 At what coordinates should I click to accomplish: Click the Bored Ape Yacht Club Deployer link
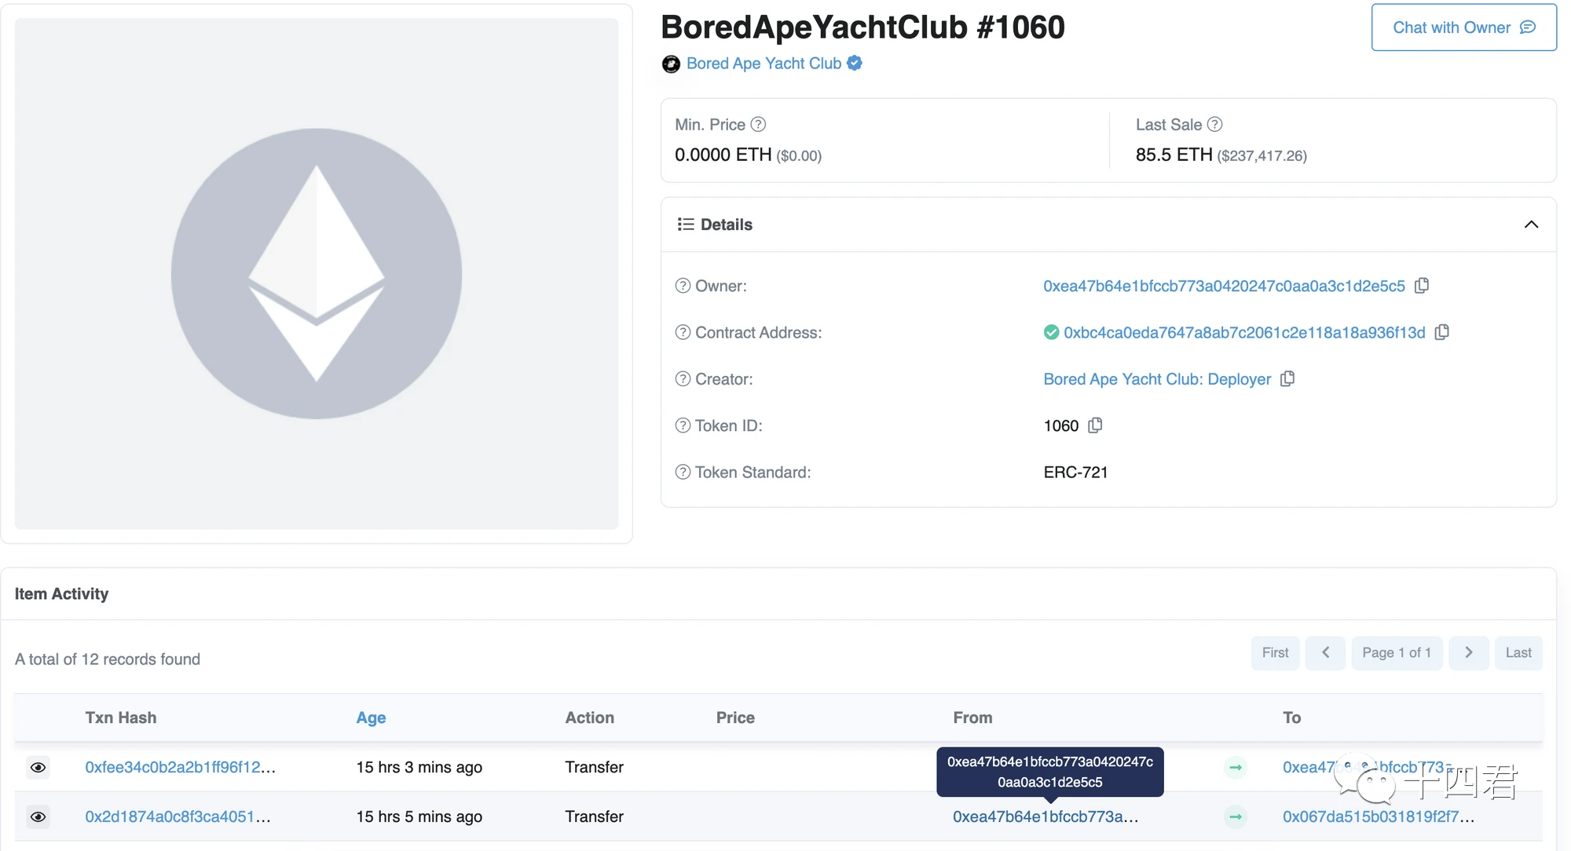point(1156,378)
